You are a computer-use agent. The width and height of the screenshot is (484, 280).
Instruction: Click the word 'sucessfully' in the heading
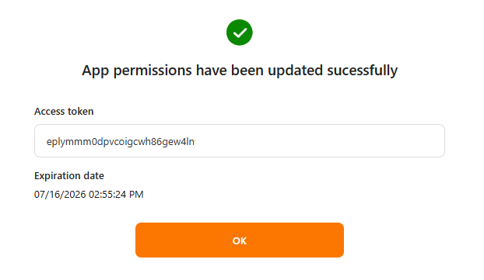pyautogui.click(x=363, y=71)
